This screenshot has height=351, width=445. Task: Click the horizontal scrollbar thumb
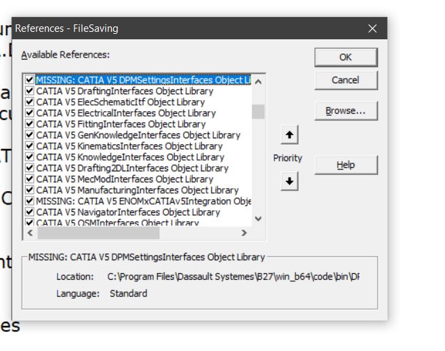point(98,233)
